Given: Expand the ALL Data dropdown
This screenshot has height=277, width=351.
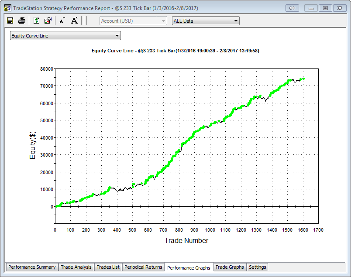Looking at the screenshot, I should 206,21.
